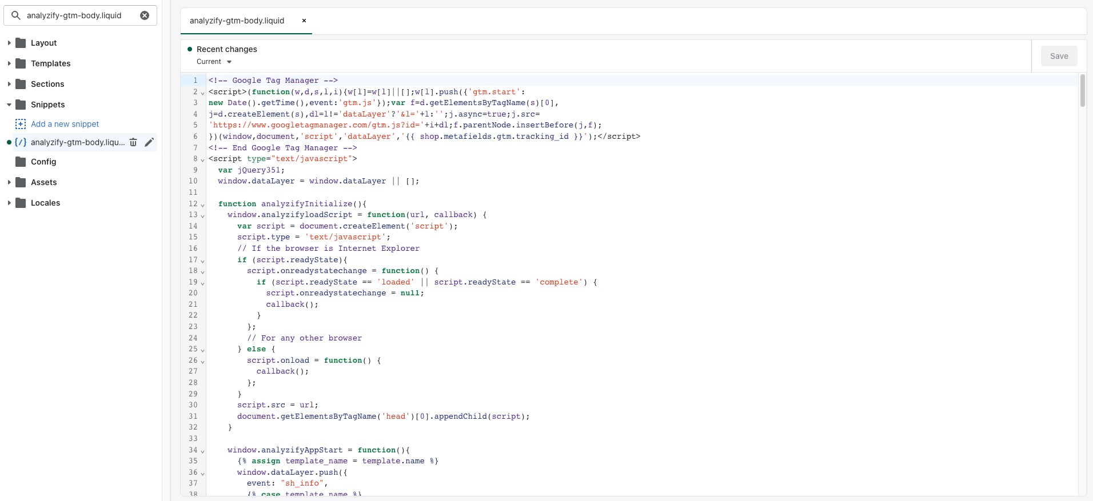Click the search magnifier icon
Screen dimensions: 1093x501
(16, 15)
